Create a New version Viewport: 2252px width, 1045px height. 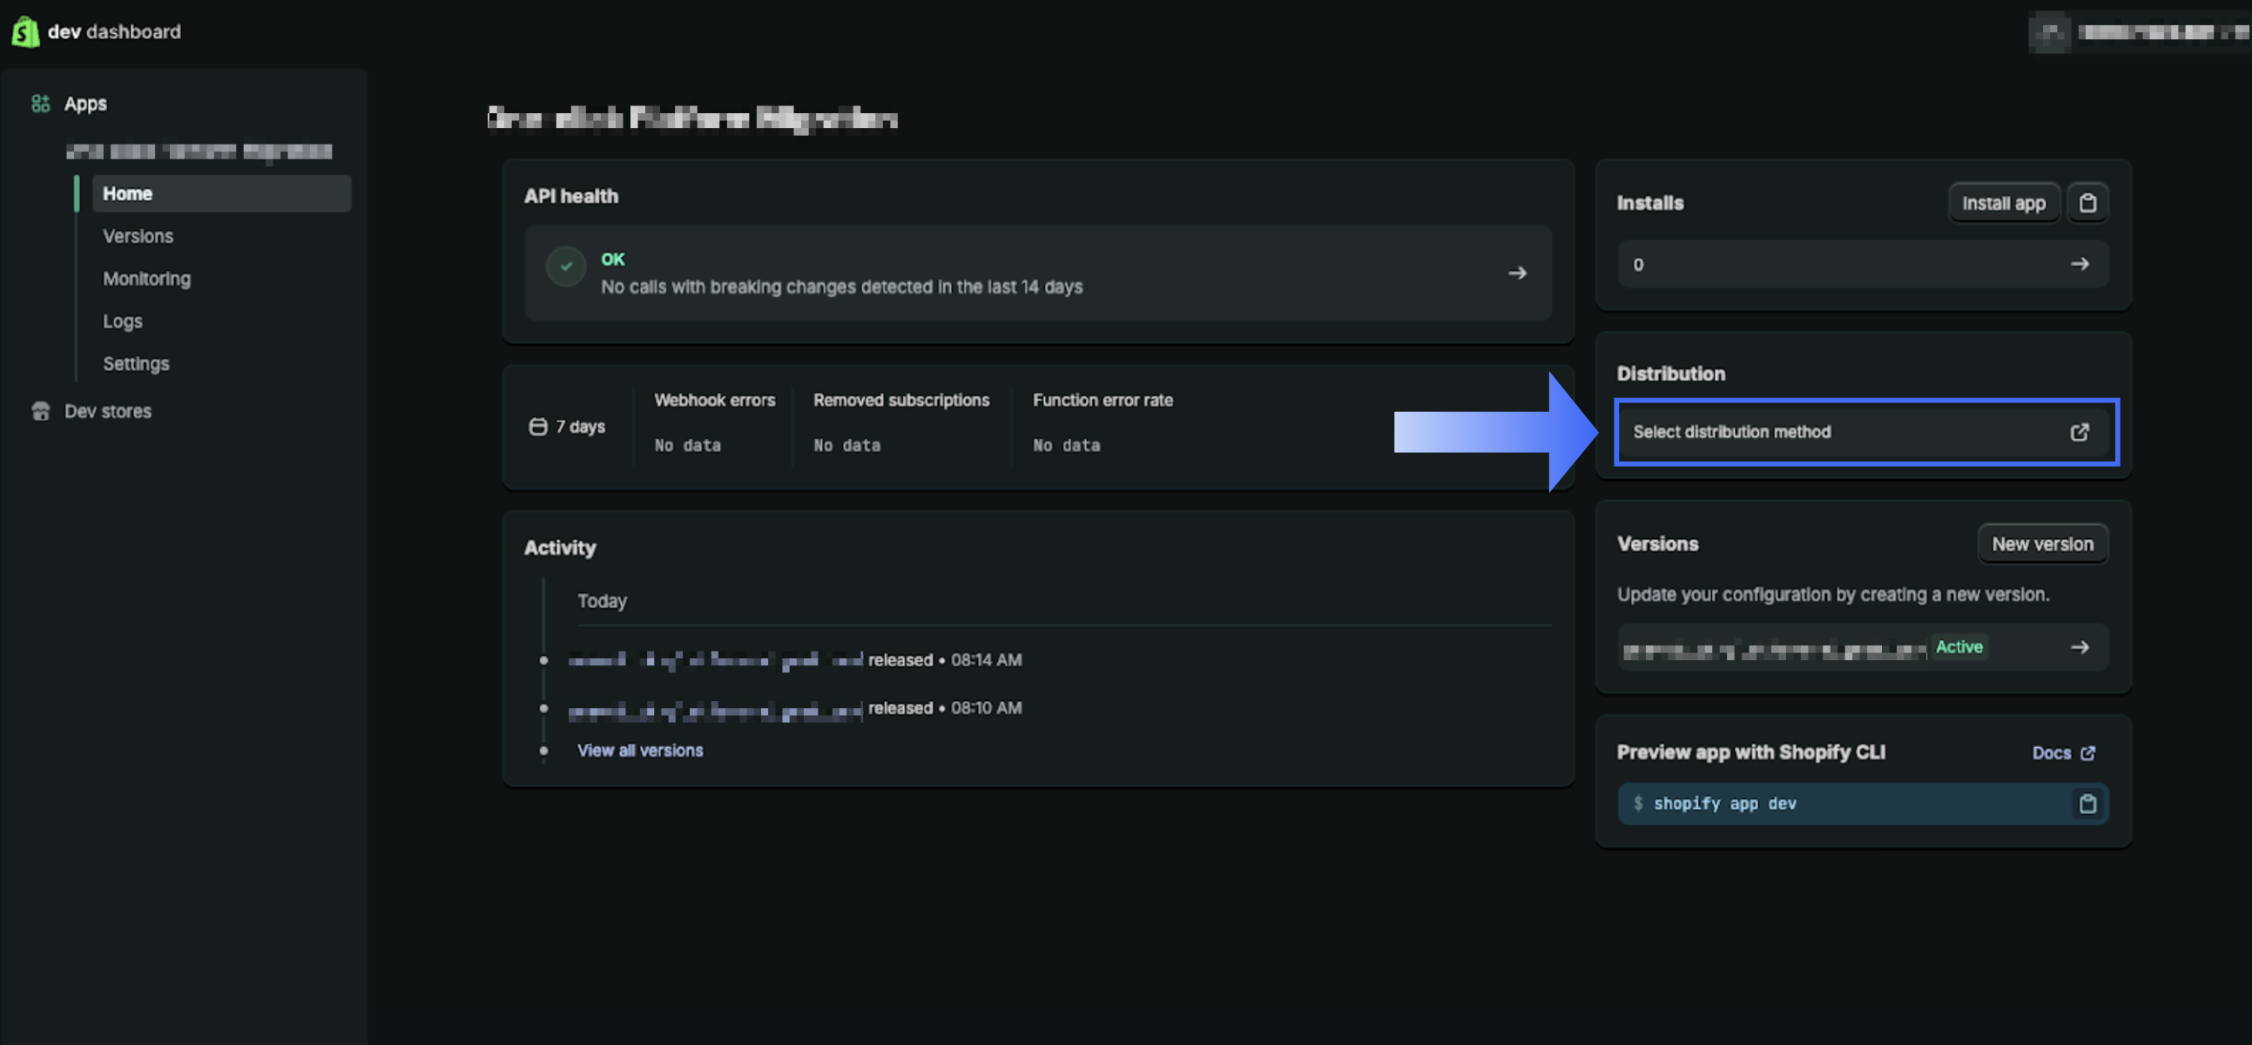2041,544
